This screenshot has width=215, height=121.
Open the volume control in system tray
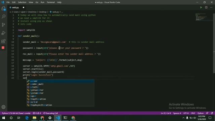[x=195, y=118]
